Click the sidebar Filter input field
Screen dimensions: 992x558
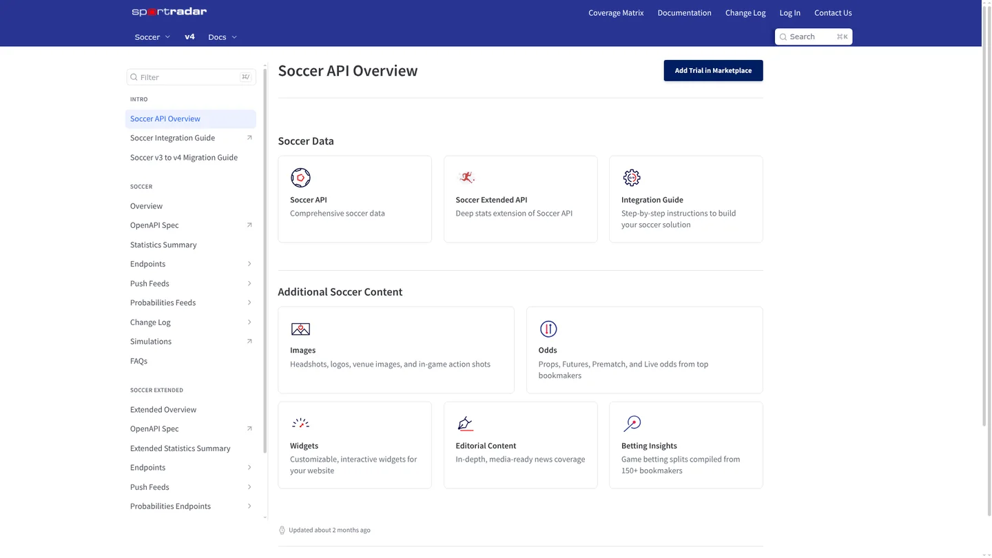click(191, 77)
